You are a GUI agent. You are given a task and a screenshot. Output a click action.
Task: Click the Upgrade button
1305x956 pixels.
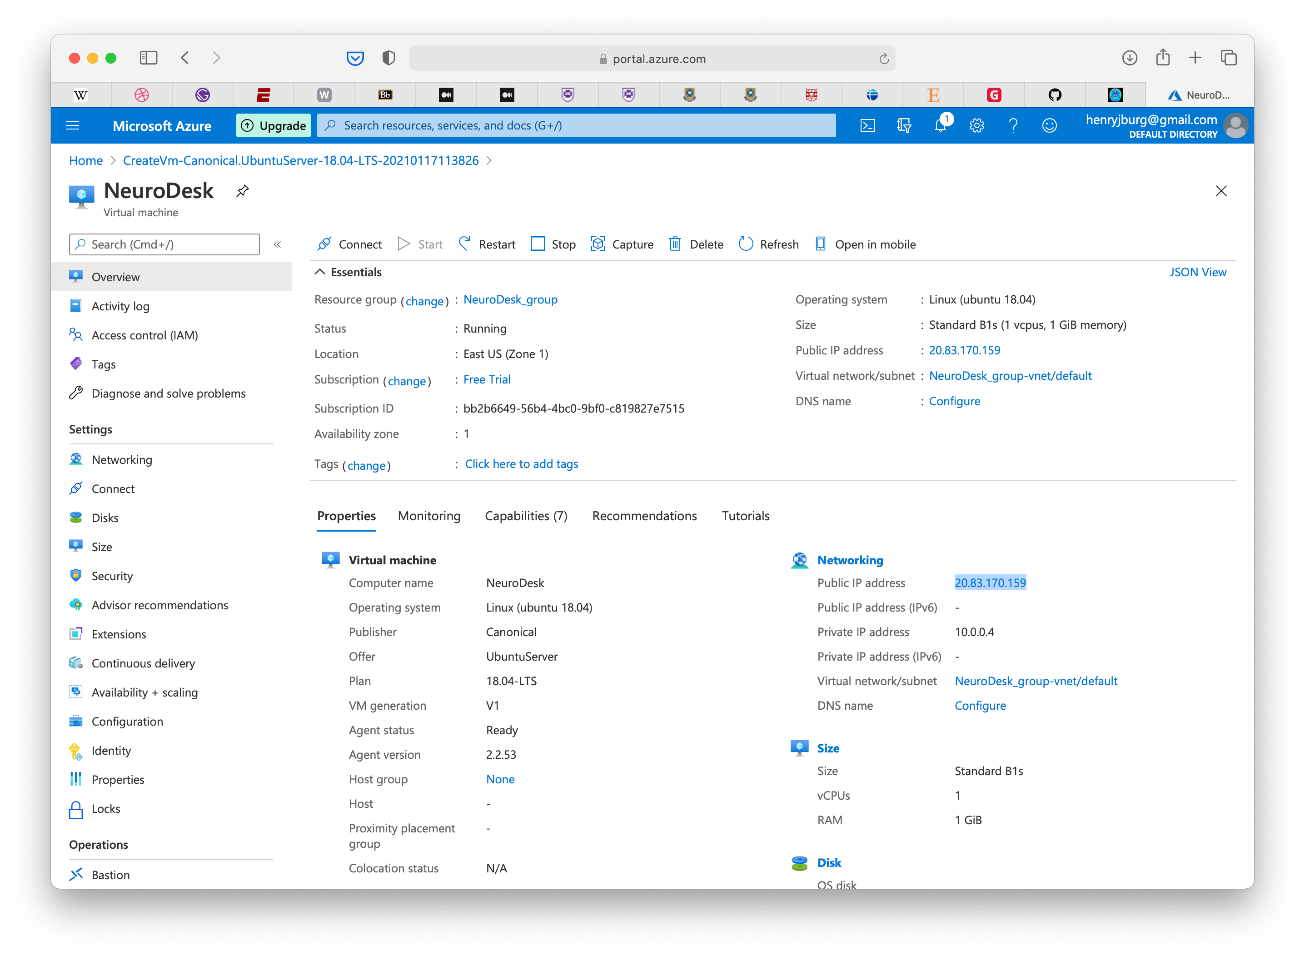pyautogui.click(x=274, y=125)
